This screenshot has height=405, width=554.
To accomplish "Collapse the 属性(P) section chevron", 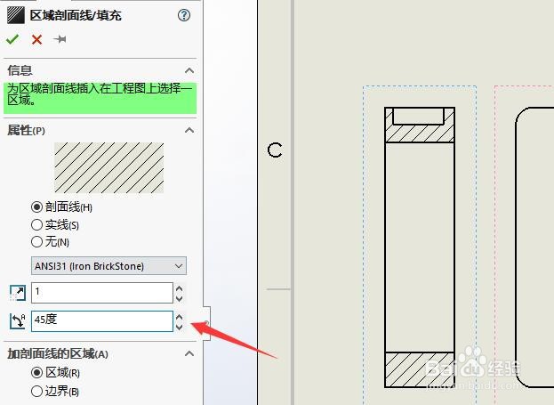I will click(x=189, y=130).
